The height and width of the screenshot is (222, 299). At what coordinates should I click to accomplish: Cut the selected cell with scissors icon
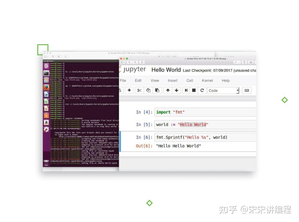click(x=140, y=90)
